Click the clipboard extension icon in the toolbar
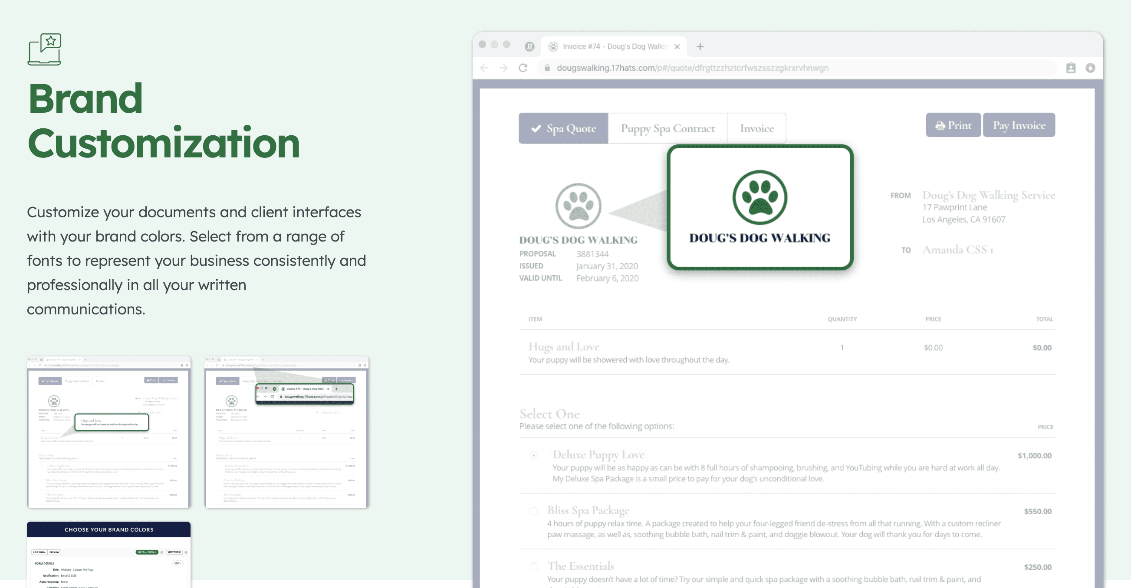This screenshot has width=1131, height=588. coord(1071,68)
